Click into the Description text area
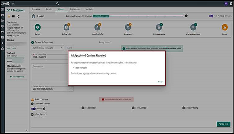 coord(50,73)
